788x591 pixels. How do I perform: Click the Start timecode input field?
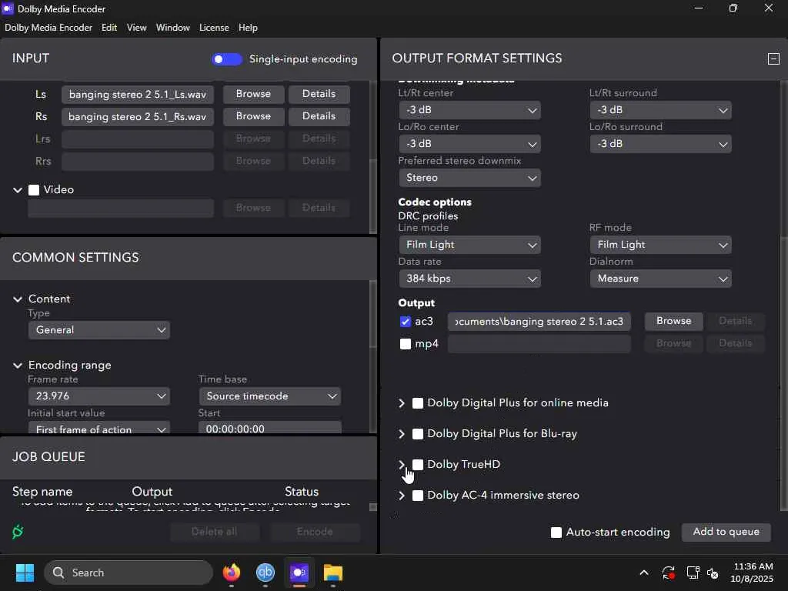(270, 428)
